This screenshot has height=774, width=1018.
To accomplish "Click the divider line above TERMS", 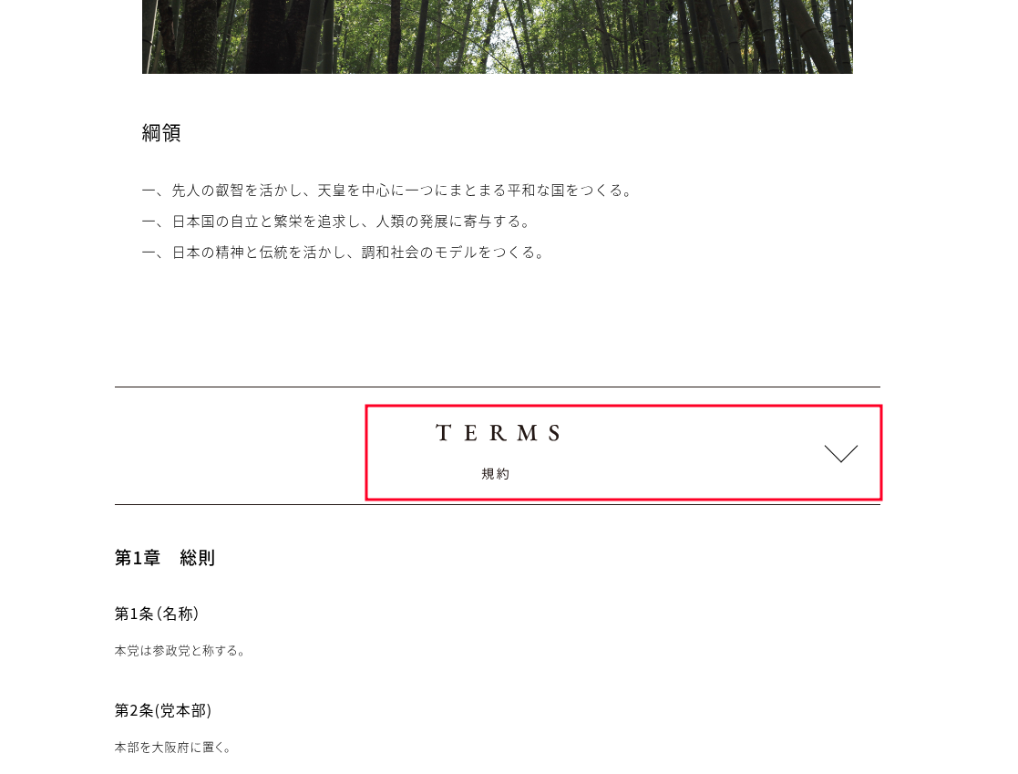I will click(x=498, y=387).
